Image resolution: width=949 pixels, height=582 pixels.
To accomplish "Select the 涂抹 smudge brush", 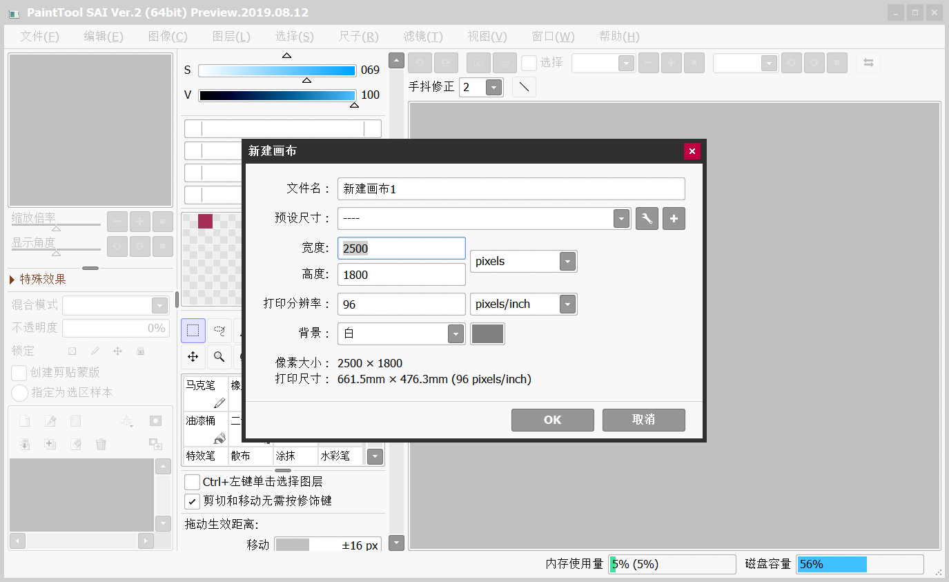I will coord(295,456).
